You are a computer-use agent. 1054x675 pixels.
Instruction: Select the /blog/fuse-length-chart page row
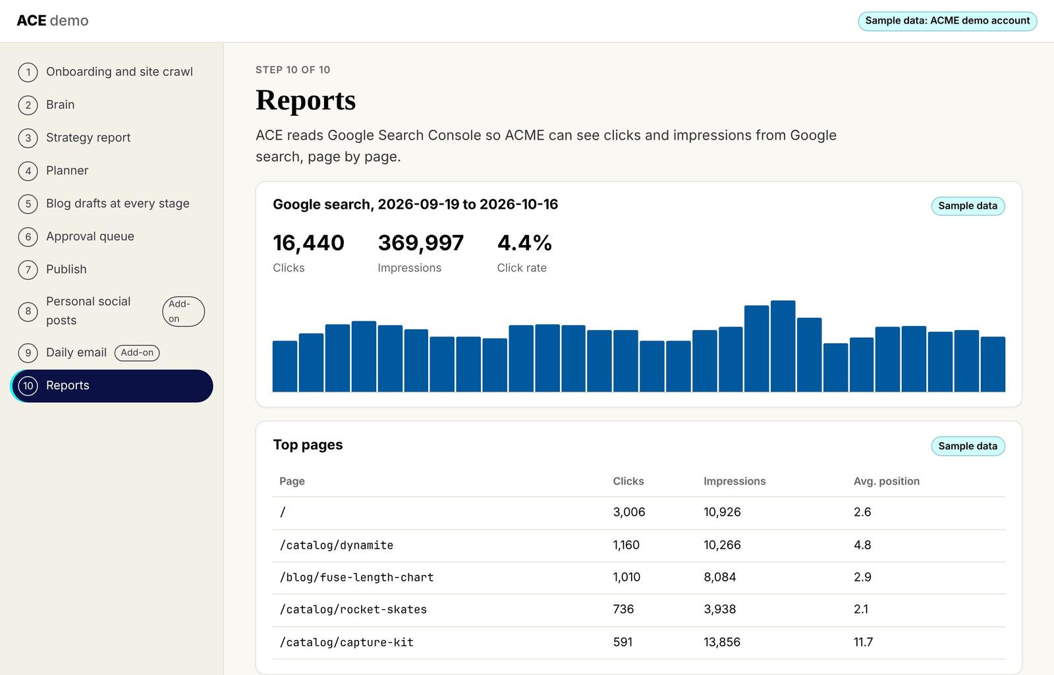point(639,578)
